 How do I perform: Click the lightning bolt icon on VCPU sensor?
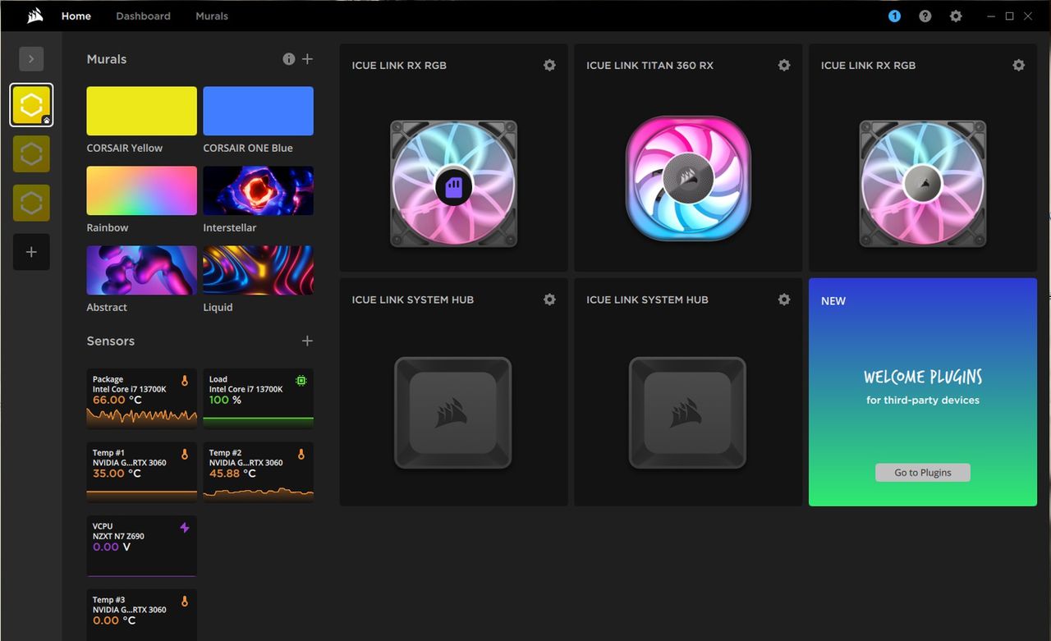coord(185,528)
